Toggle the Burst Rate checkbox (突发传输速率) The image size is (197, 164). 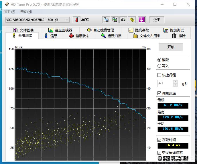coord(159,153)
